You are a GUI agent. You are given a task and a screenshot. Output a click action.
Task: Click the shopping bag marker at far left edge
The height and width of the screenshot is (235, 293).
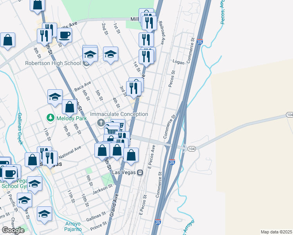click(x=8, y=41)
